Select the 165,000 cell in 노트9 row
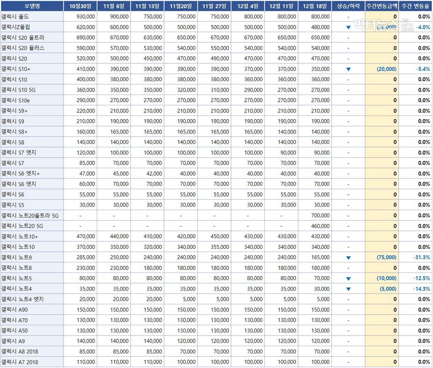The width and height of the screenshot is (433, 368). click(x=315, y=257)
